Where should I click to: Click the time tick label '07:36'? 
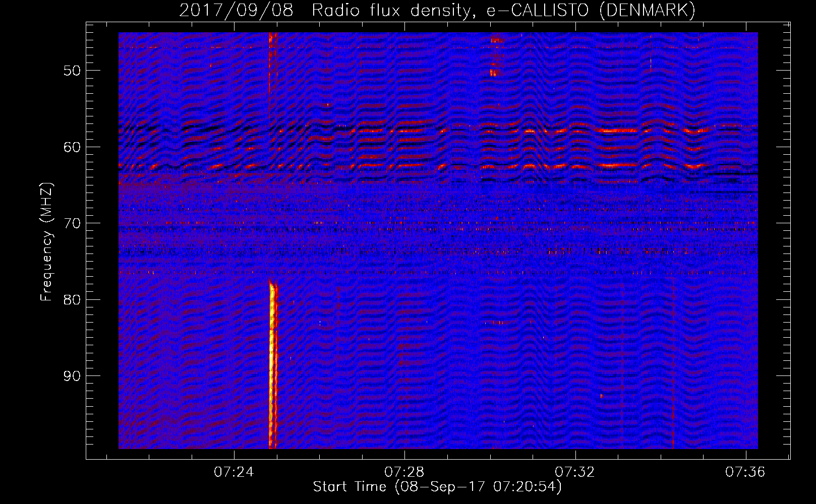click(745, 472)
